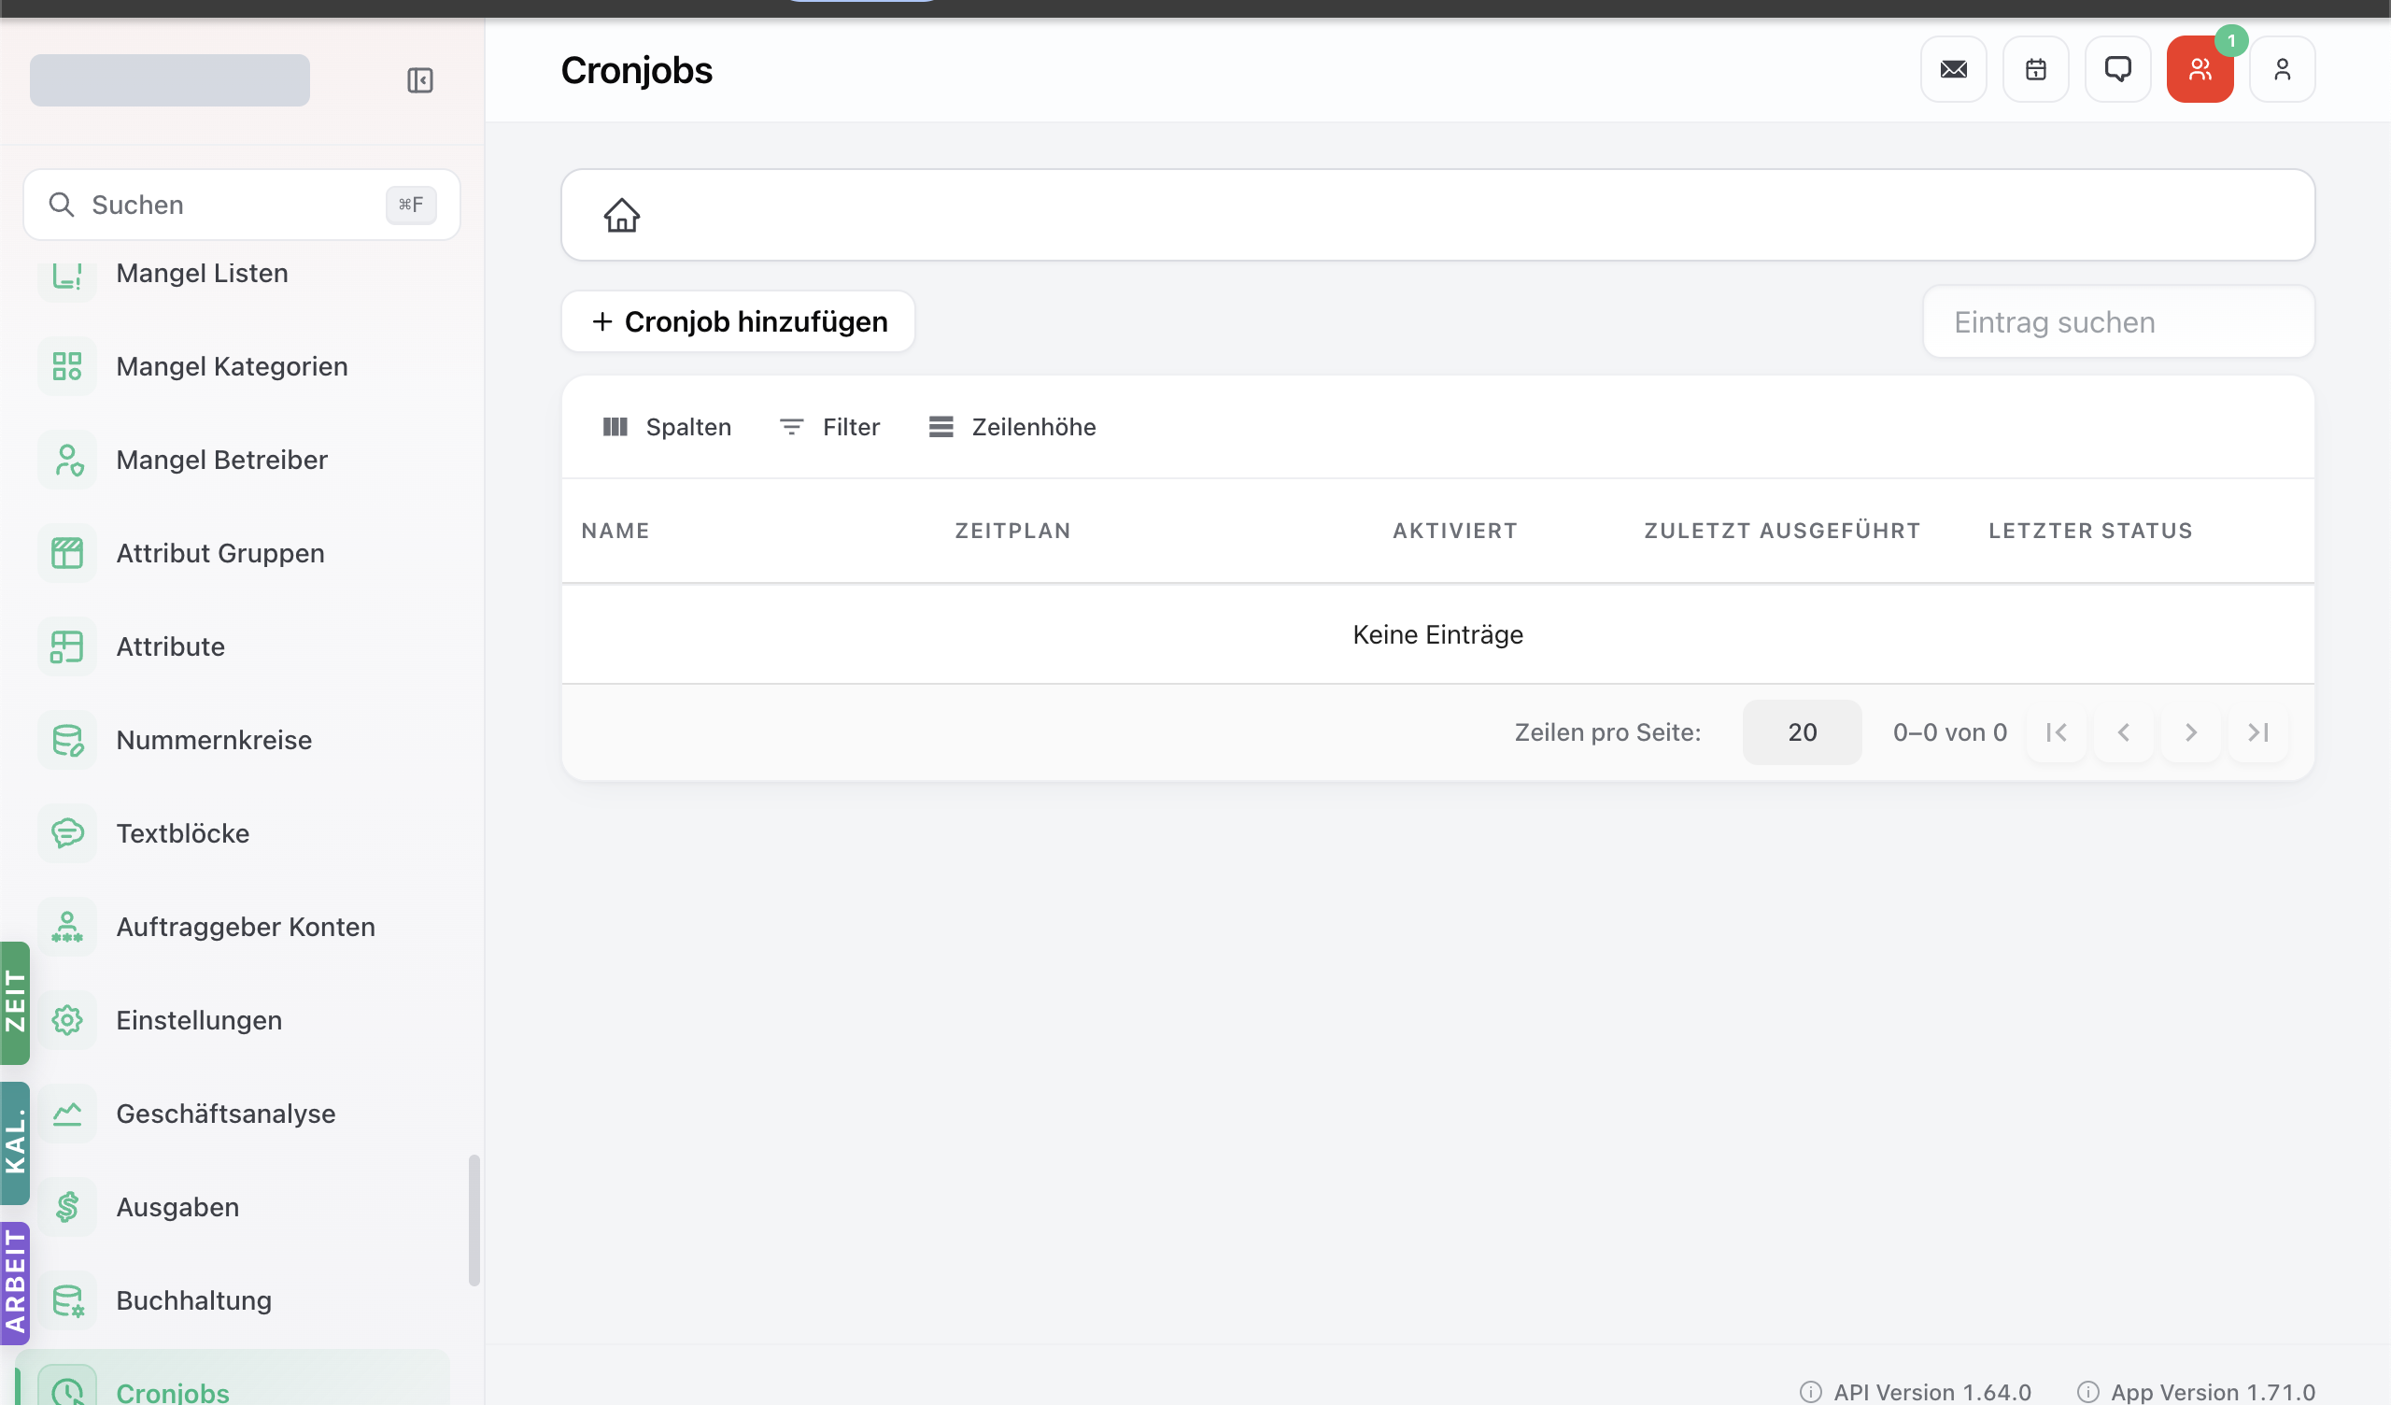Sort by NAME column header
This screenshot has height=1405, width=2391.
[x=615, y=531]
